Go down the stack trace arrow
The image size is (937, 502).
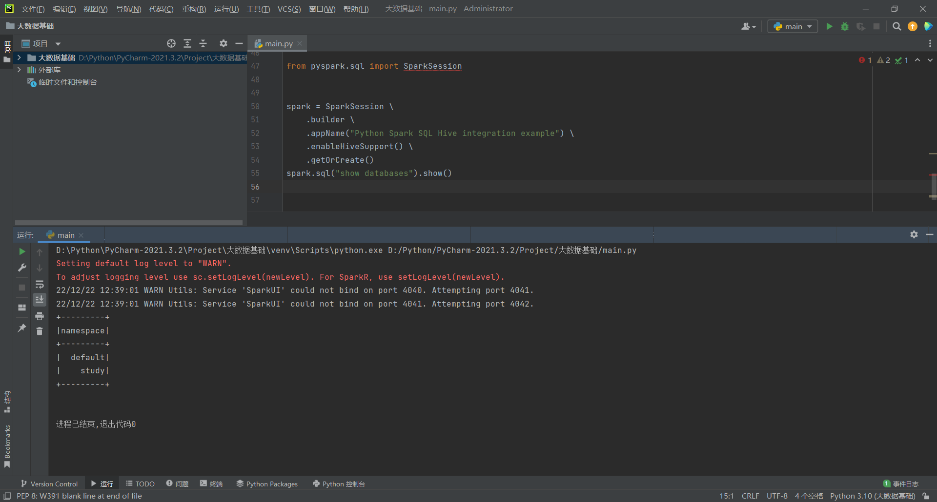(40, 268)
